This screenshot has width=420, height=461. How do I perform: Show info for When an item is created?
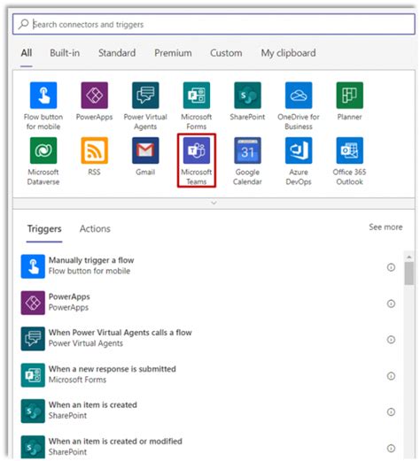[x=391, y=412]
